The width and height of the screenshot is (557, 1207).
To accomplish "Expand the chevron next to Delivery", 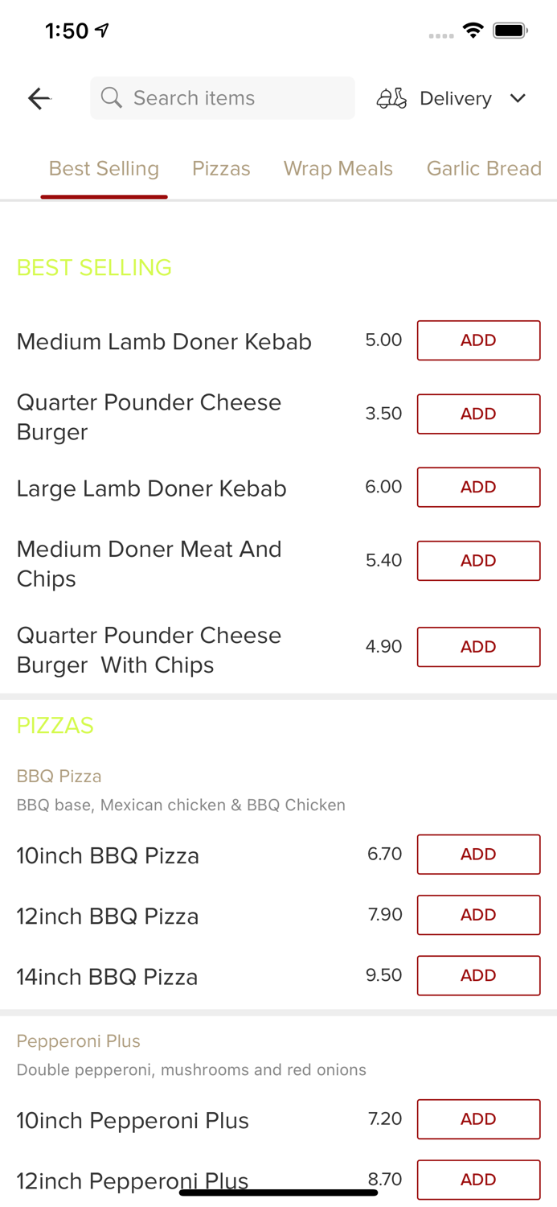I will coord(518,97).
